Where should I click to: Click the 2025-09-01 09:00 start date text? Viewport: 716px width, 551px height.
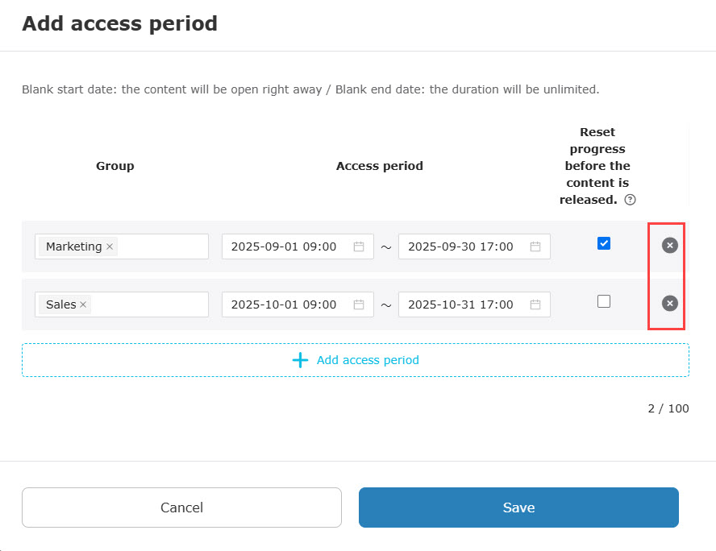(x=284, y=246)
